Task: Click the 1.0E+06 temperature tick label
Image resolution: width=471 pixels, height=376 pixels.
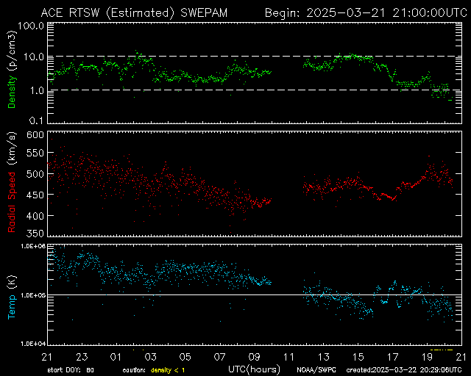Action: [32, 246]
